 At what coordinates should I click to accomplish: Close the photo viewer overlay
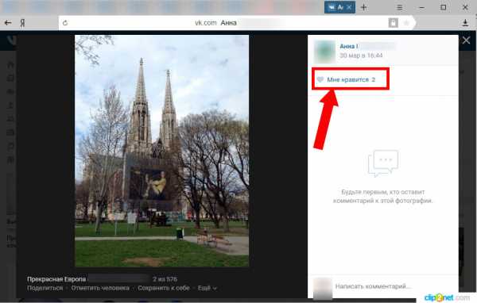(x=467, y=40)
